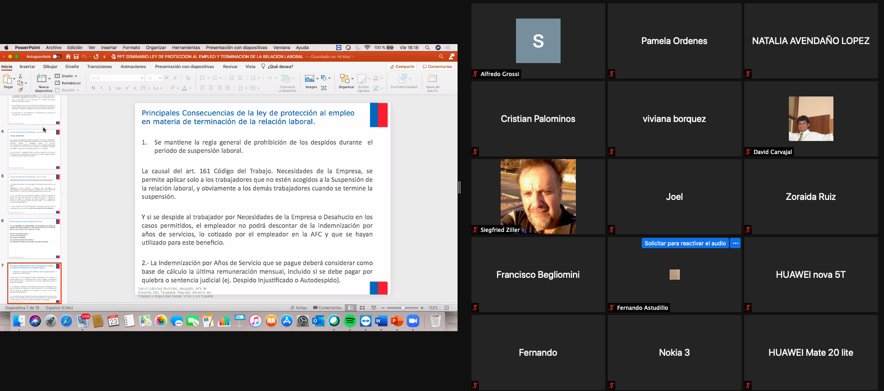Viewport: 884px width, 391px height.
Task: Open the shapes dropdown arrow
Action: (x=329, y=78)
